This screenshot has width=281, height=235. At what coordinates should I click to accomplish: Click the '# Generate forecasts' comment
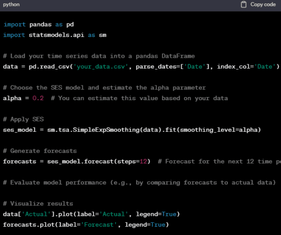click(x=40, y=151)
